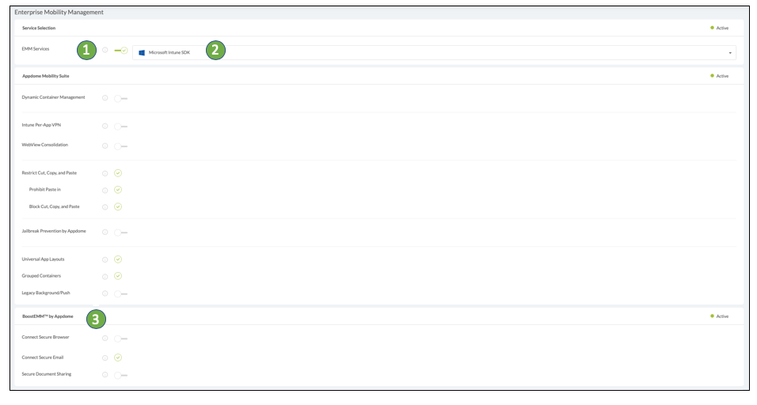Collapse the BoostEMM by Appdome section
The image size is (757, 405).
tap(48, 316)
